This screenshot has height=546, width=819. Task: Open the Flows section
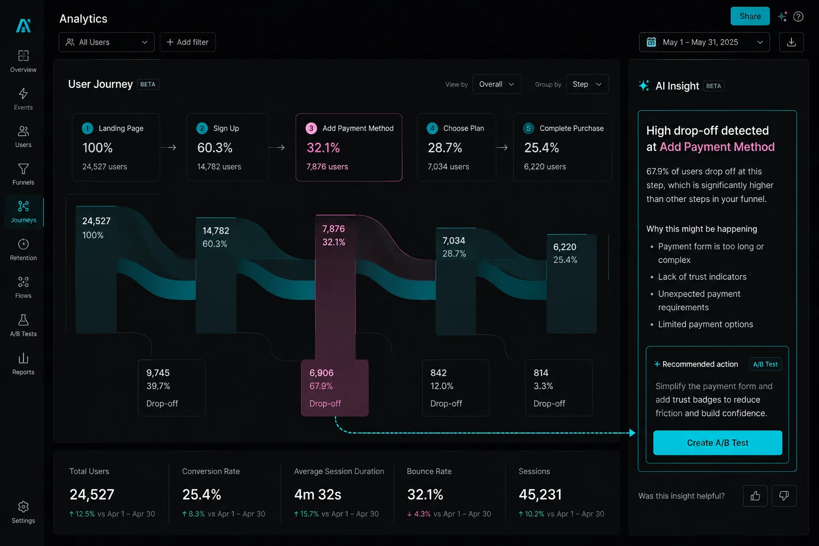(23, 287)
